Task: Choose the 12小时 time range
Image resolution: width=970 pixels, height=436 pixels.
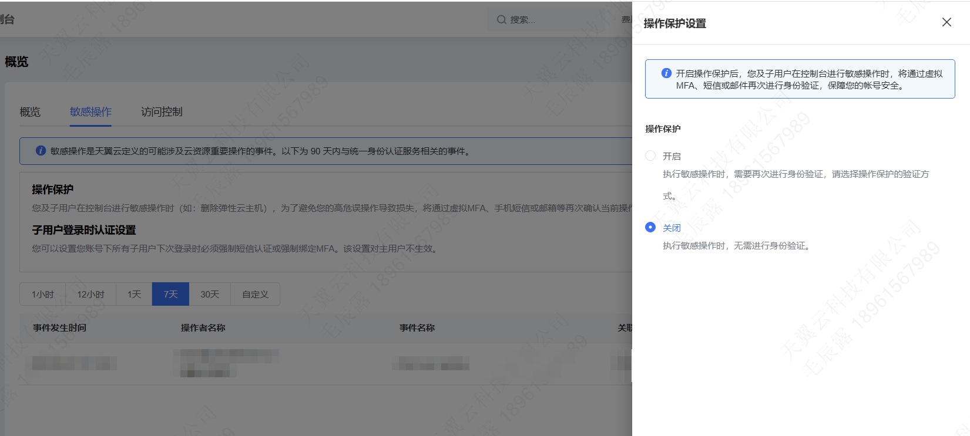Action: tap(90, 294)
